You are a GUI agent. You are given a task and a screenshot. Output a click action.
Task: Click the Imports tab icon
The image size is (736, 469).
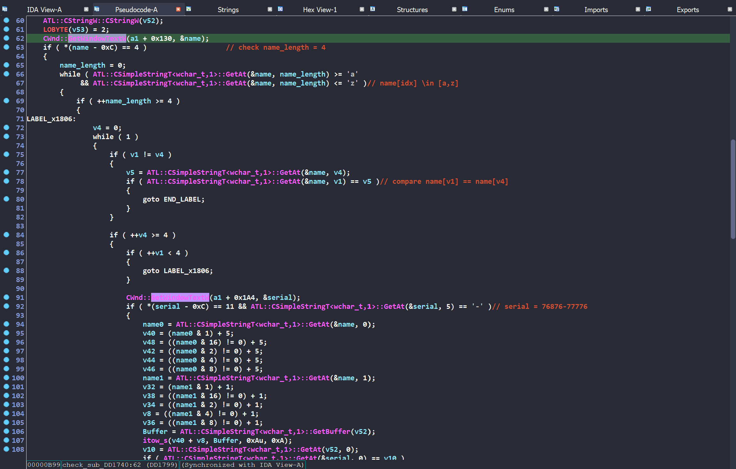coord(556,9)
